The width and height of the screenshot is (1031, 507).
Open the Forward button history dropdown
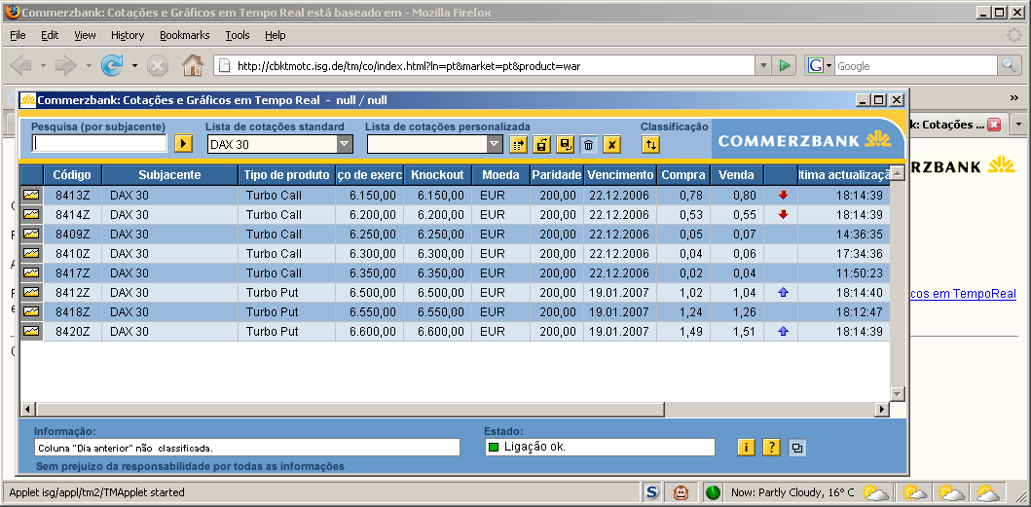pos(89,66)
